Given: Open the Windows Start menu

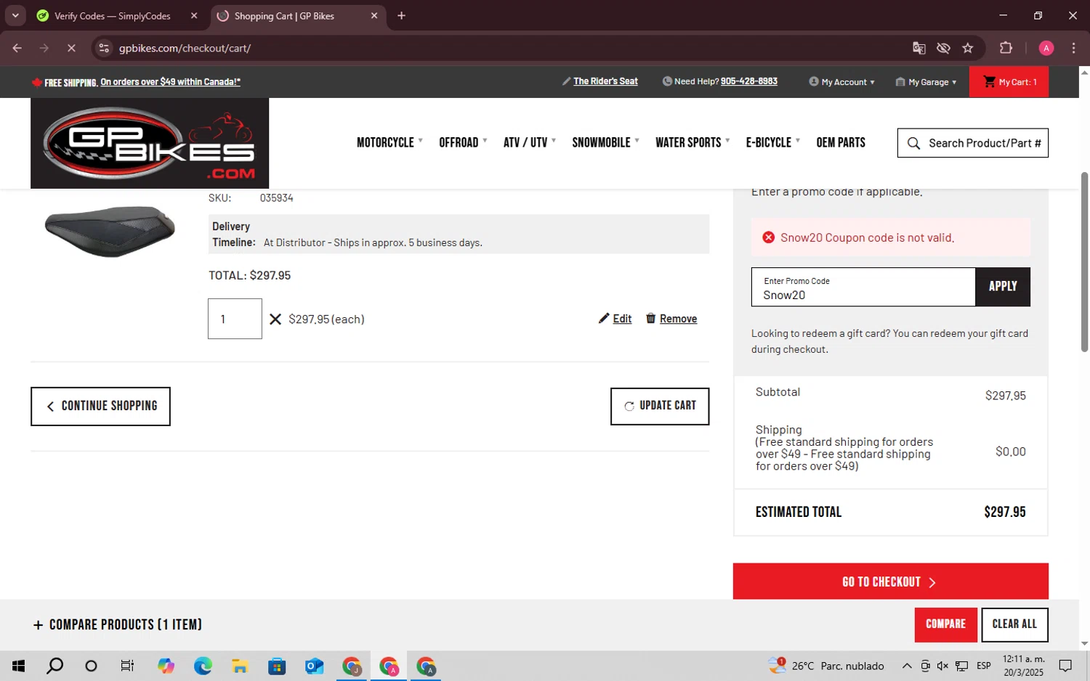Looking at the screenshot, I should pyautogui.click(x=18, y=666).
